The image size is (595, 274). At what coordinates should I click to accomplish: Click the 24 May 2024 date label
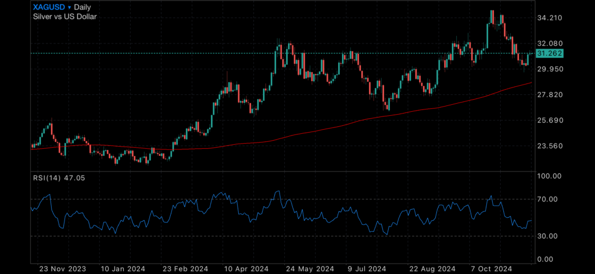click(310, 269)
